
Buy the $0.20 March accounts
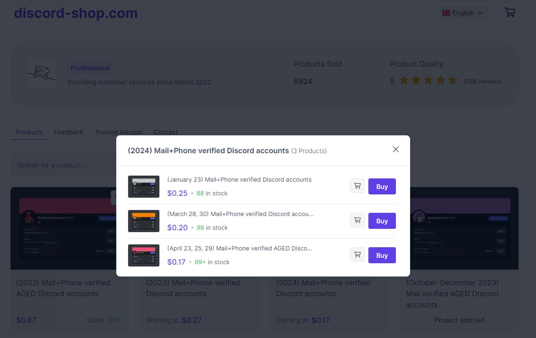pyautogui.click(x=382, y=221)
